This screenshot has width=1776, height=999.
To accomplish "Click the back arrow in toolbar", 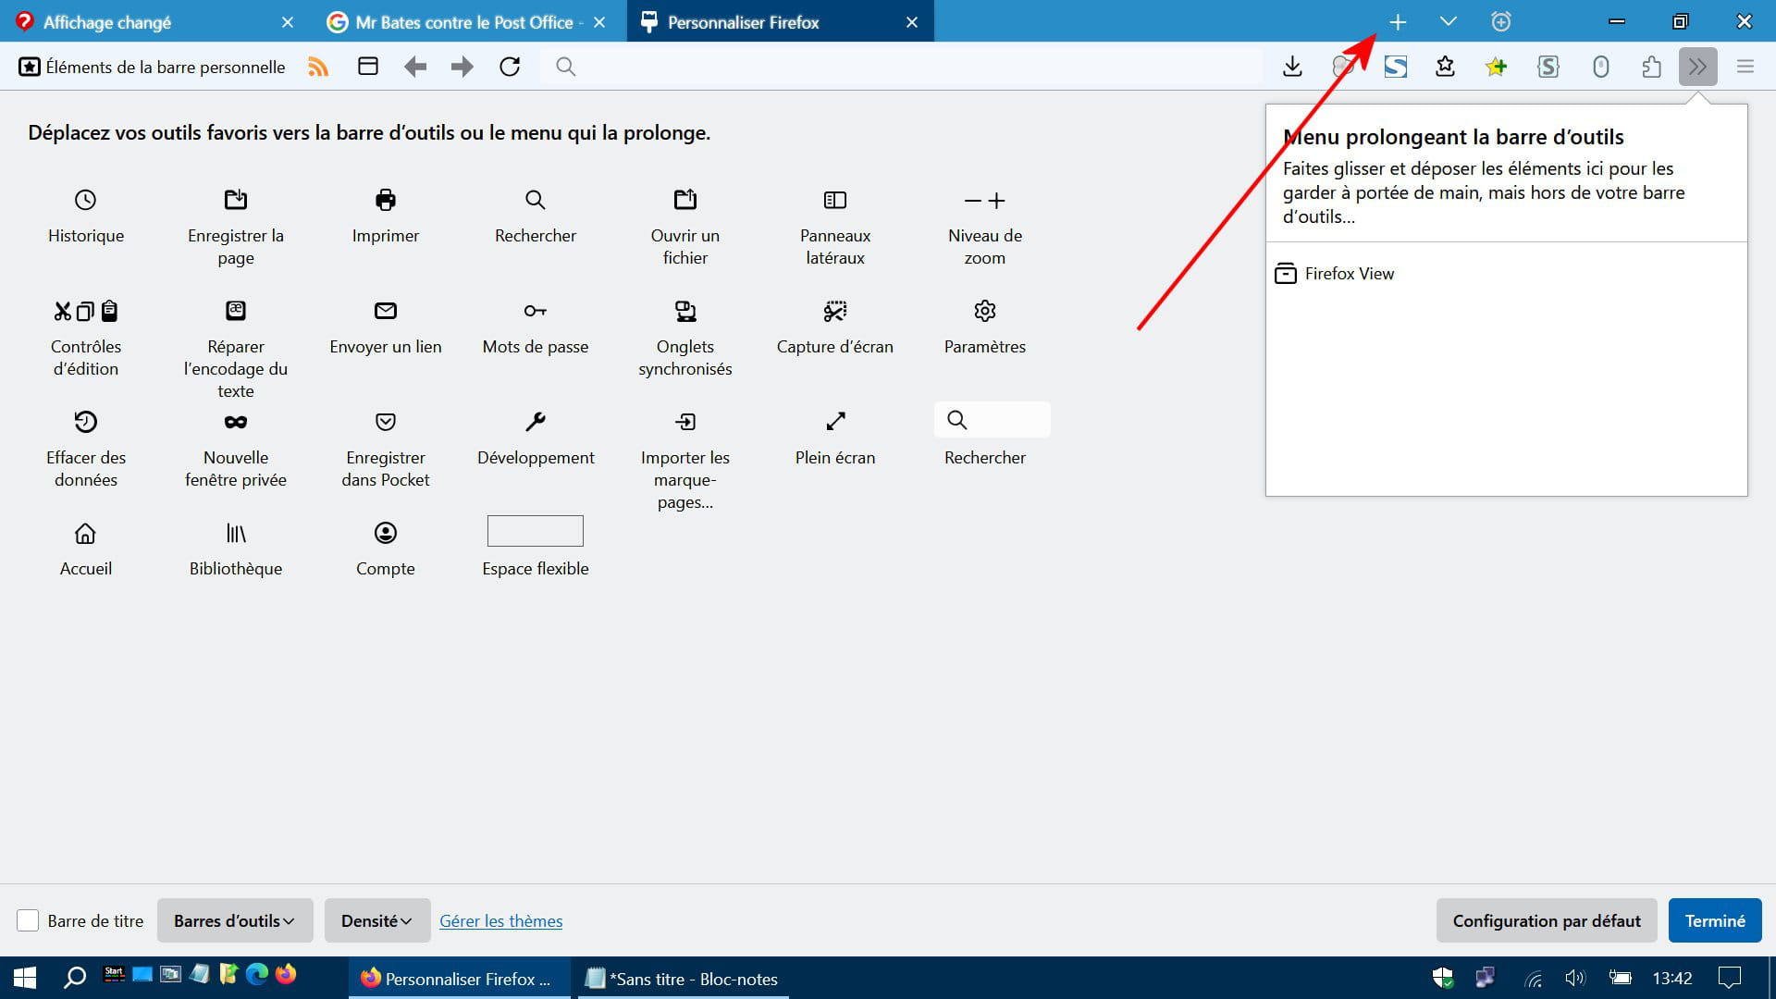I will [x=415, y=67].
